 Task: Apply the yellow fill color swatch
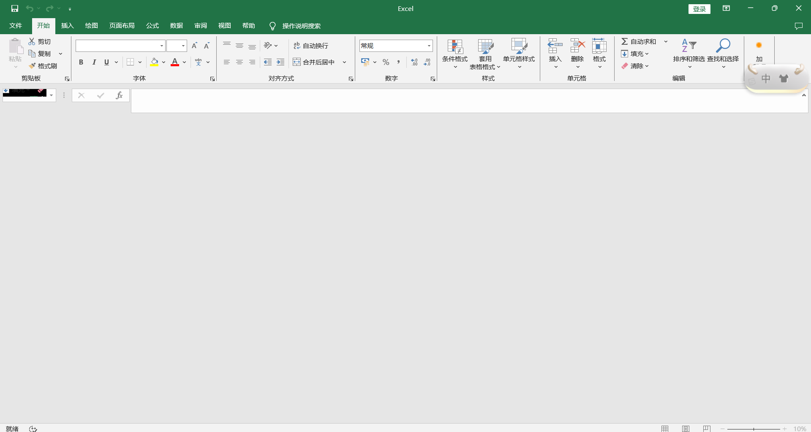point(155,62)
